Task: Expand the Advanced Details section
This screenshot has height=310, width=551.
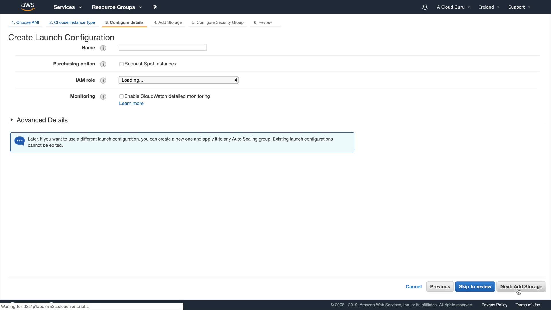Action: coord(11,120)
